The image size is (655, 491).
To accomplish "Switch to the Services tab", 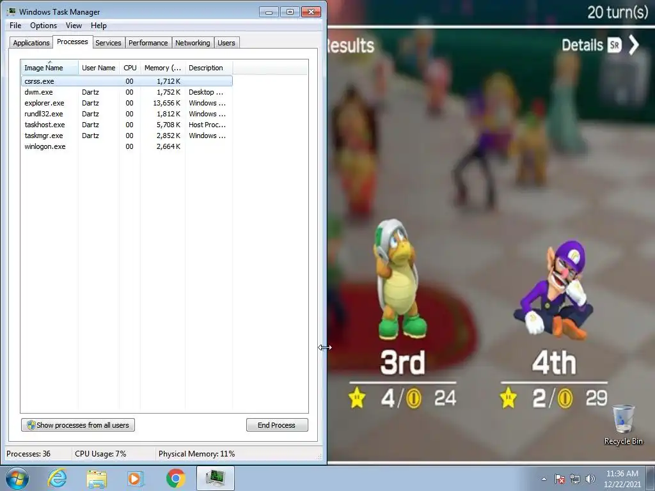I will coord(108,43).
